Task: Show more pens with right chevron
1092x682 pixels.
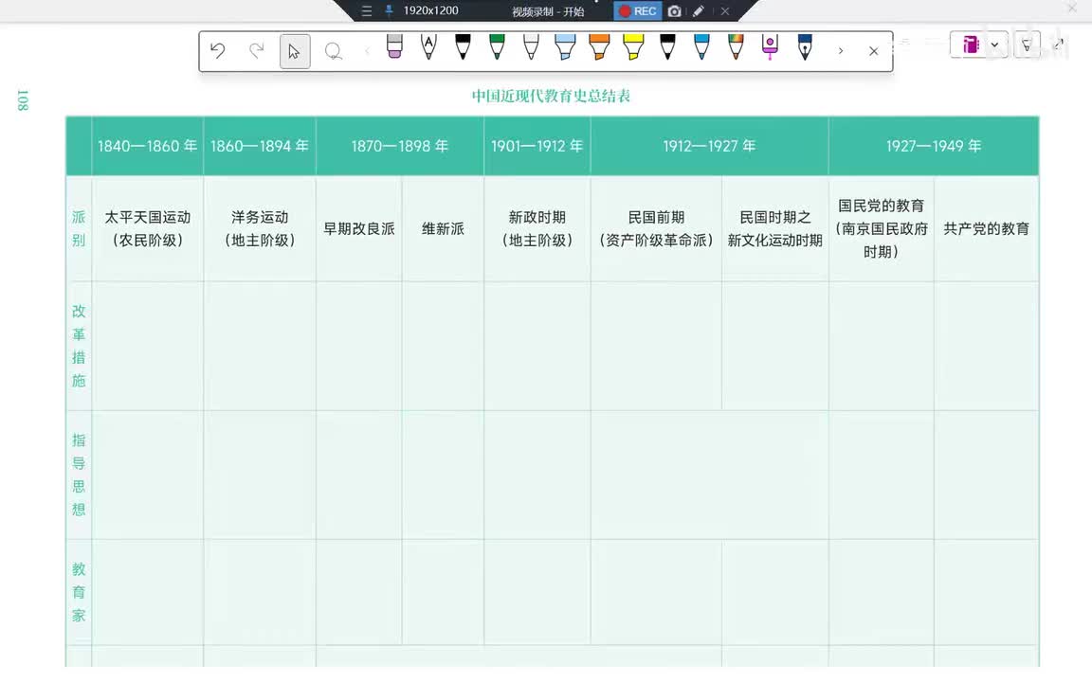Action: click(x=841, y=51)
